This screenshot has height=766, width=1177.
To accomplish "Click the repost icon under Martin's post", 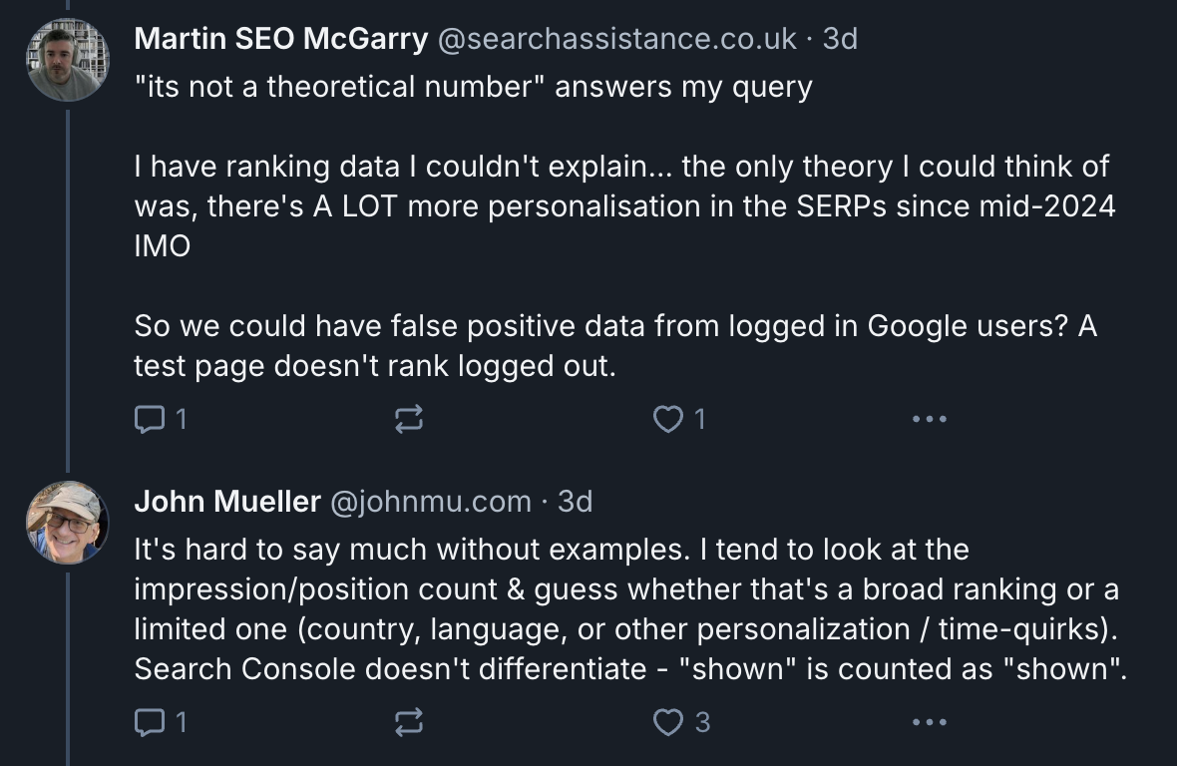I will tap(409, 419).
